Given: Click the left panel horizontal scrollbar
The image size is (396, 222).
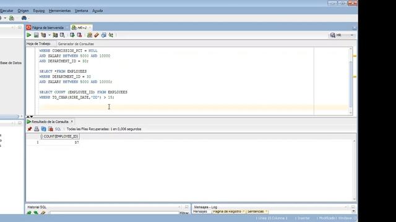Looking at the screenshot, I should pyautogui.click(x=10, y=117).
